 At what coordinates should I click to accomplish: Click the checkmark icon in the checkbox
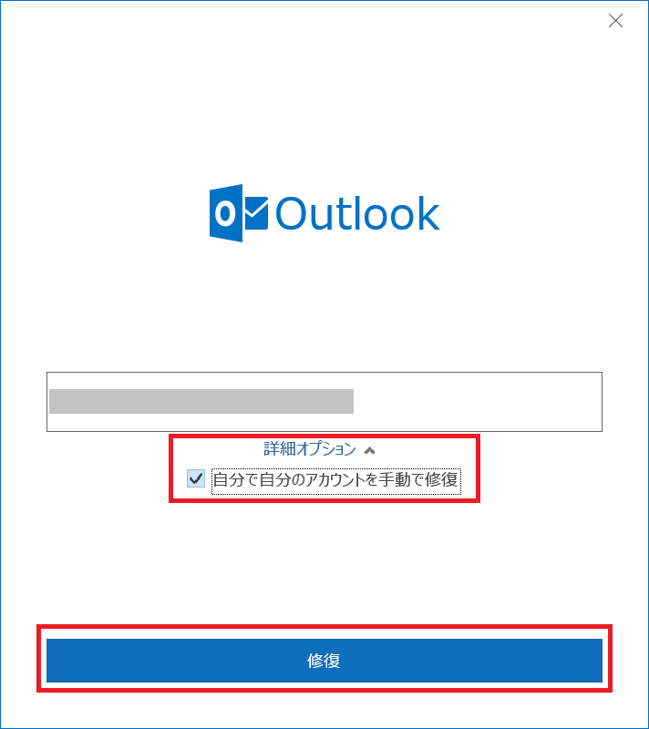196,478
